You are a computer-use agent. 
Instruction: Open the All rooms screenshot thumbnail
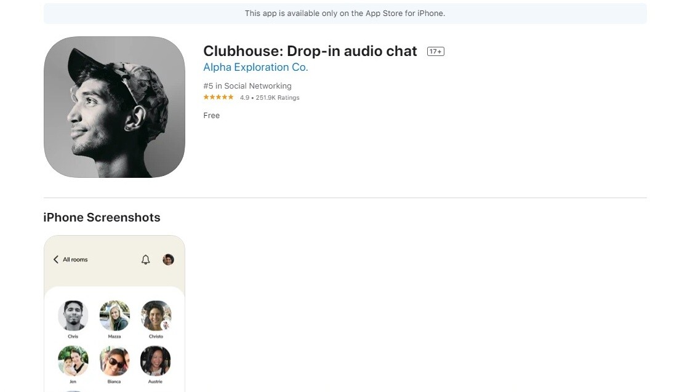tap(114, 314)
